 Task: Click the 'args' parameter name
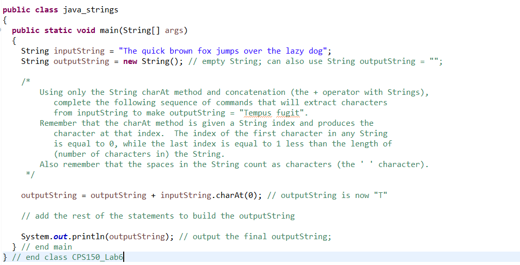[x=174, y=31]
